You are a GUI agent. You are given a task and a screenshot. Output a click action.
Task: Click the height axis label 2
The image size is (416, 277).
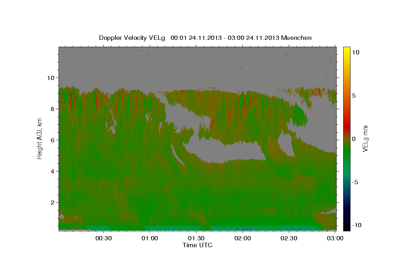pyautogui.click(x=53, y=203)
